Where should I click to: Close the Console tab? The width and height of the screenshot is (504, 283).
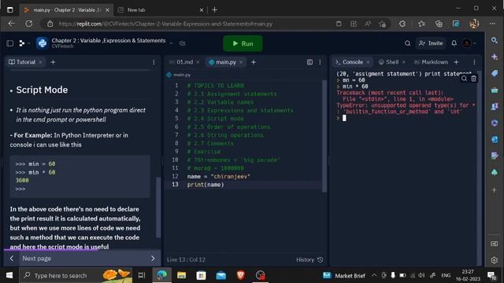tap(368, 62)
